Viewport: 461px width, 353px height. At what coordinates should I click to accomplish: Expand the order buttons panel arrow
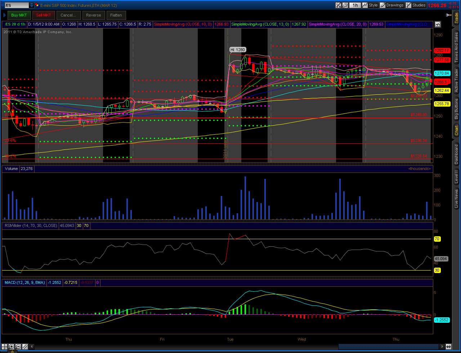4,15
